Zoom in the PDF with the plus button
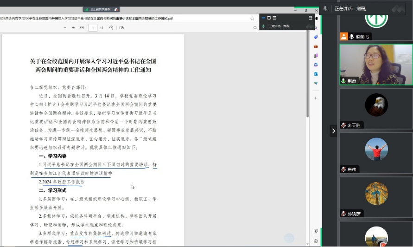Image resolution: width=413 pixels, height=247 pixels. click(x=73, y=28)
